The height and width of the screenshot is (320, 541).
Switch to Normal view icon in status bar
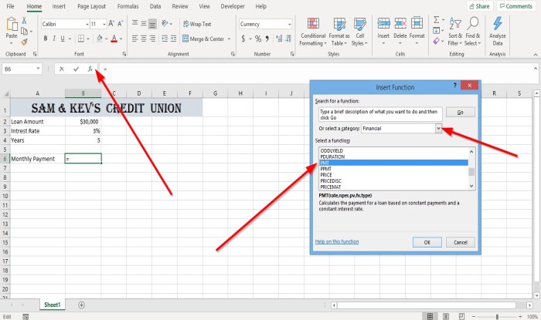tap(430, 317)
